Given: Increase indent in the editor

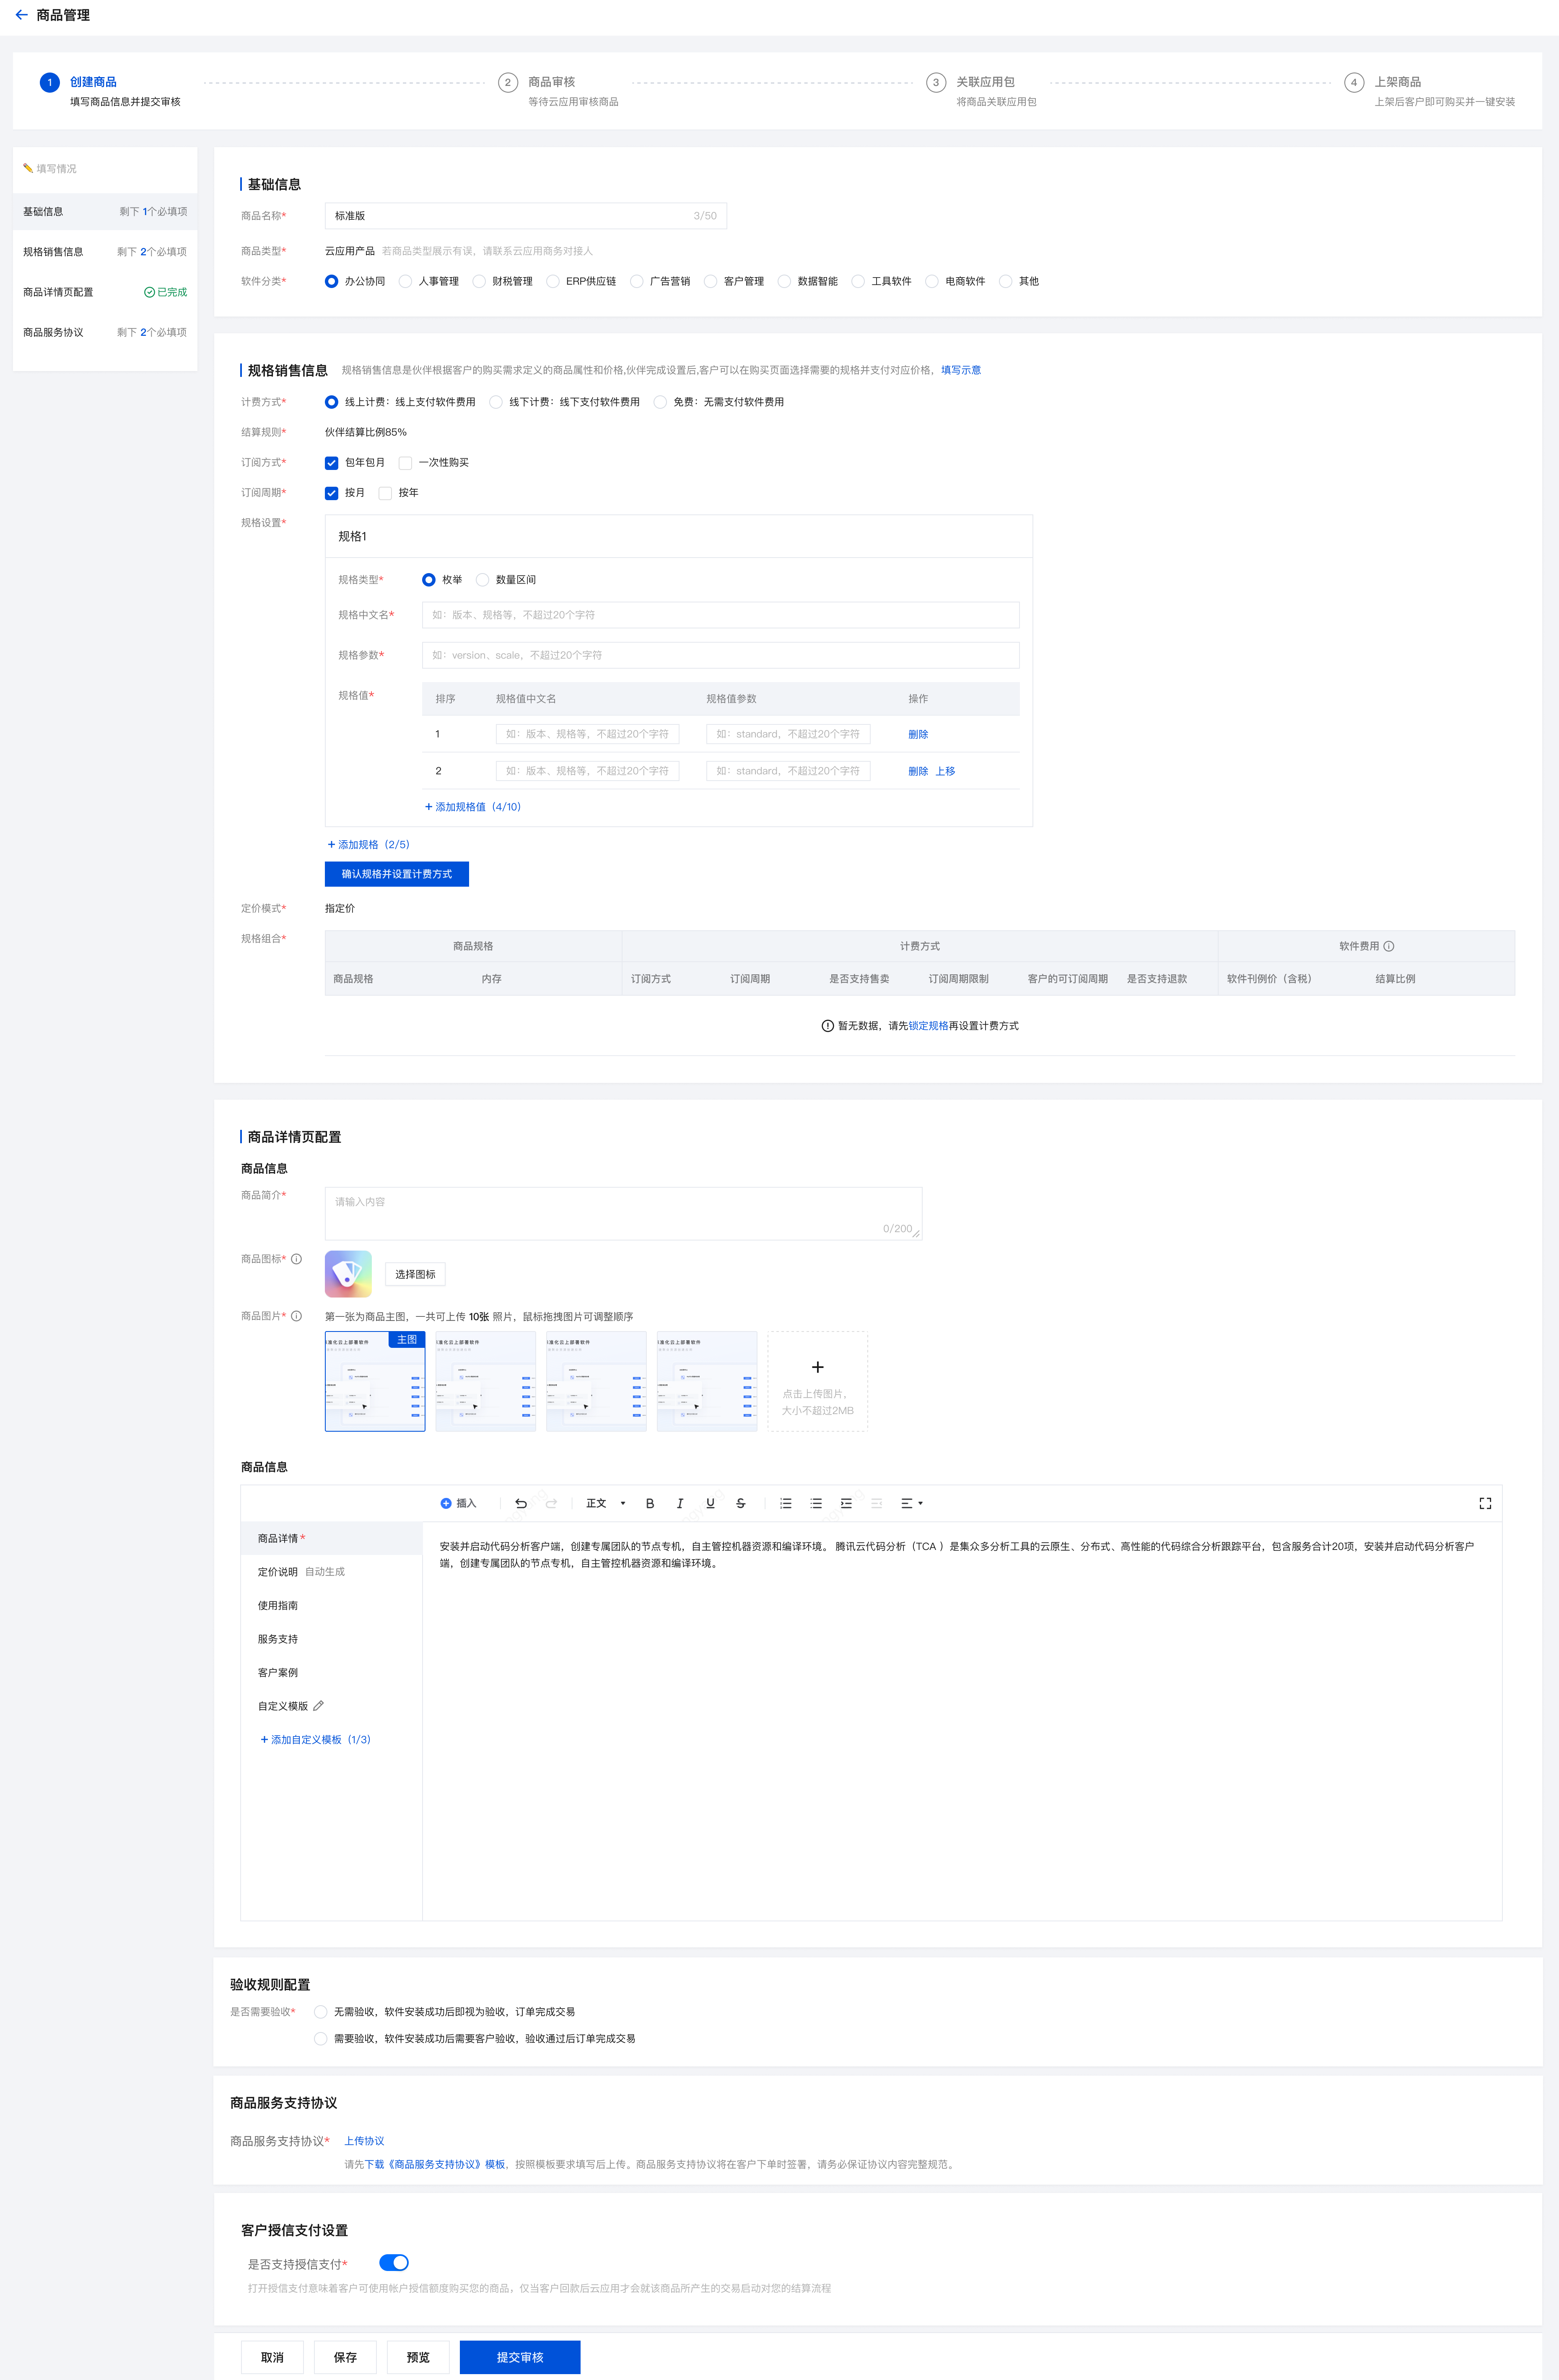Looking at the screenshot, I should [x=846, y=1503].
